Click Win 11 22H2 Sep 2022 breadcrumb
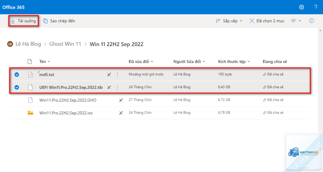This screenshot has height=172, width=323. 116,44
